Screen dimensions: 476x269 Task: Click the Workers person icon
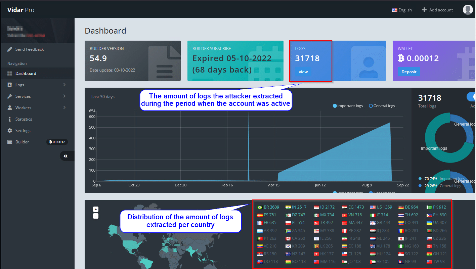pos(10,108)
